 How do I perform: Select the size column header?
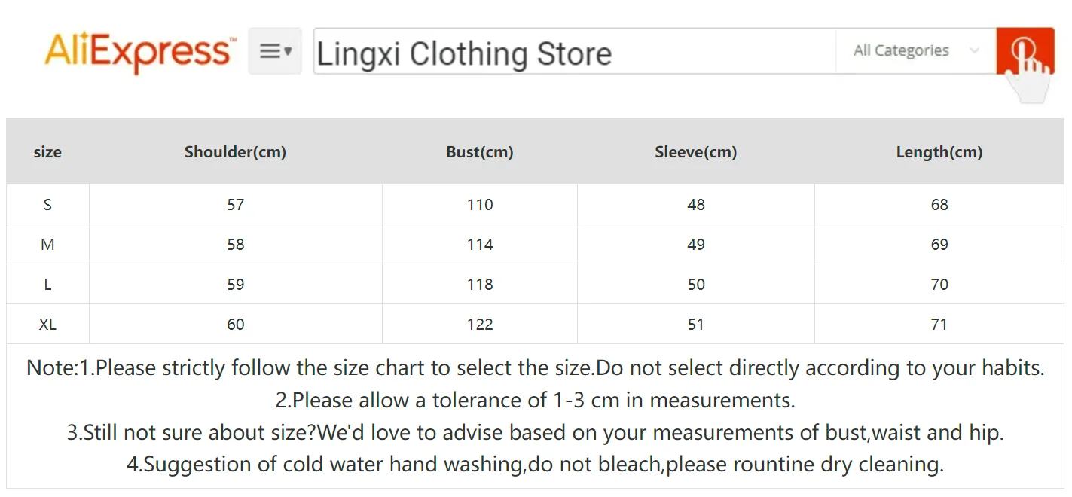47,152
